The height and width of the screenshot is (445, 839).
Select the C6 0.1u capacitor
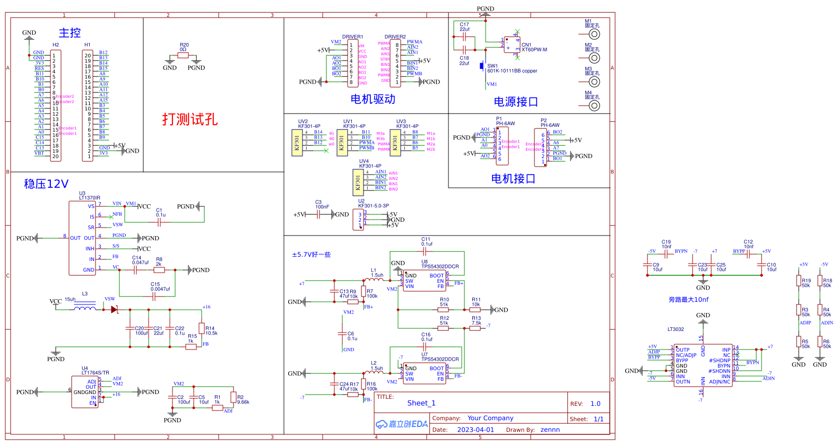coord(342,334)
